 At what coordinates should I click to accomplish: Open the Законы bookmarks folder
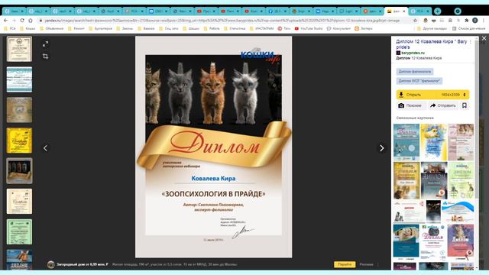tap(125, 28)
